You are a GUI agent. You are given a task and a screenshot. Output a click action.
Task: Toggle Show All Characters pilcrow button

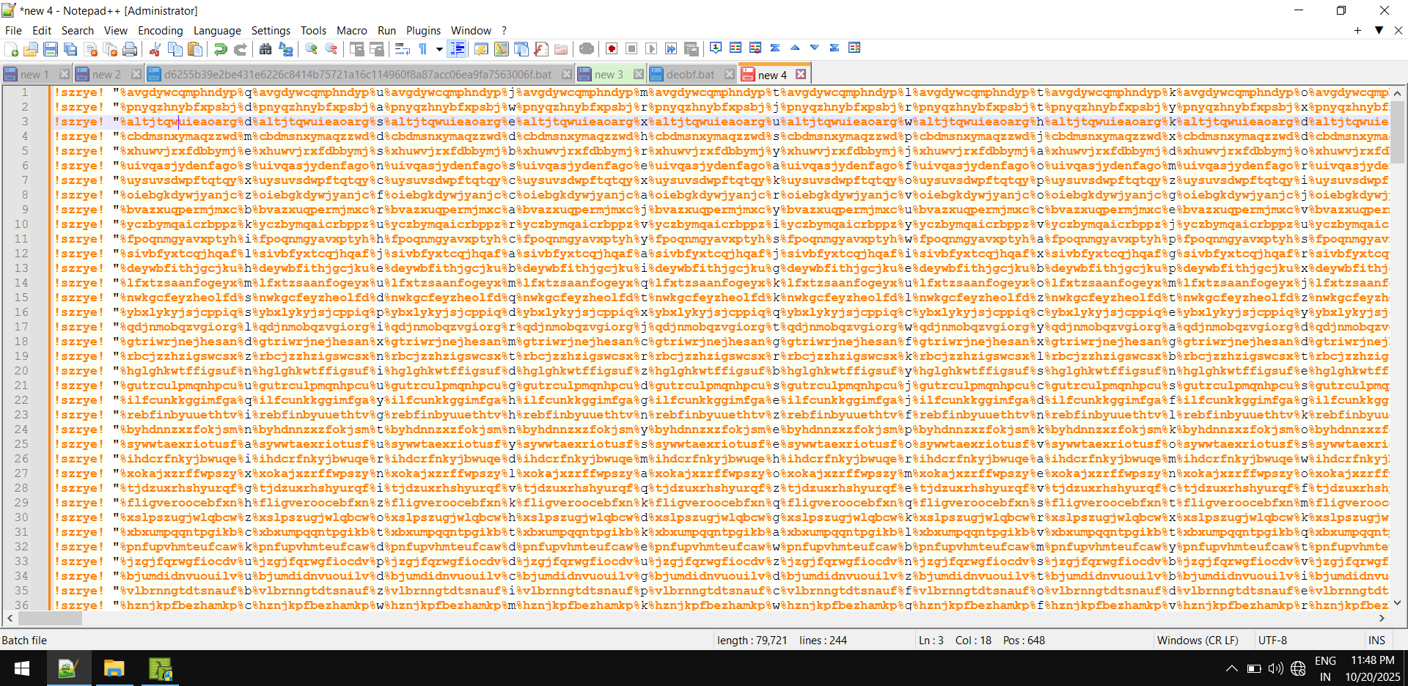[x=423, y=49]
